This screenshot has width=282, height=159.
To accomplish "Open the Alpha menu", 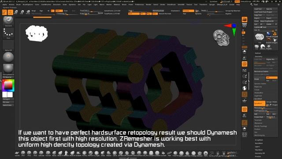I will [x=4, y=4].
